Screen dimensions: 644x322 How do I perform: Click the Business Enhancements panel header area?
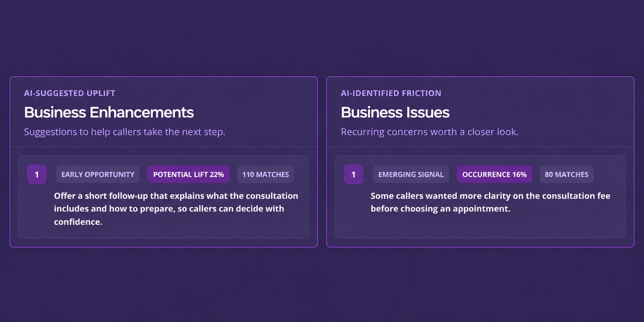point(164,112)
